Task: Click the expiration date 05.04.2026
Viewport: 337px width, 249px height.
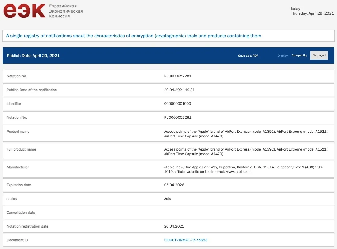Action: click(174, 185)
